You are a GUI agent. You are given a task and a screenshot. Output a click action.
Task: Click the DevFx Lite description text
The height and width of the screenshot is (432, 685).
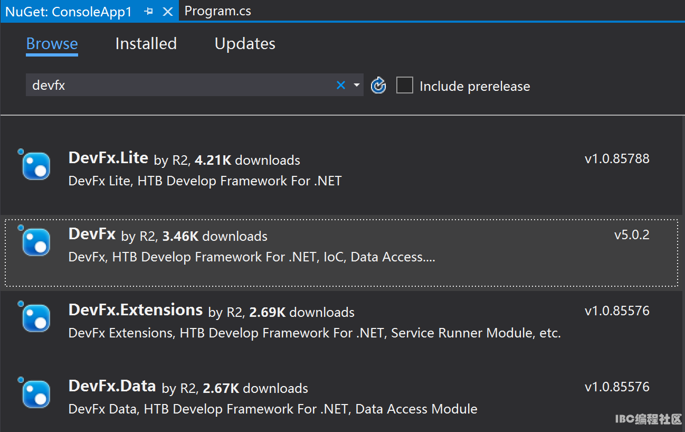coord(205,181)
